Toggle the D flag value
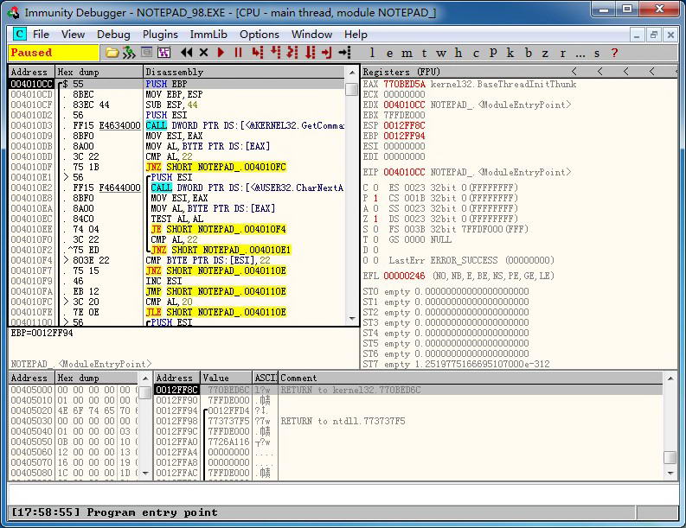Screen dimensions: 686x528 (375, 250)
